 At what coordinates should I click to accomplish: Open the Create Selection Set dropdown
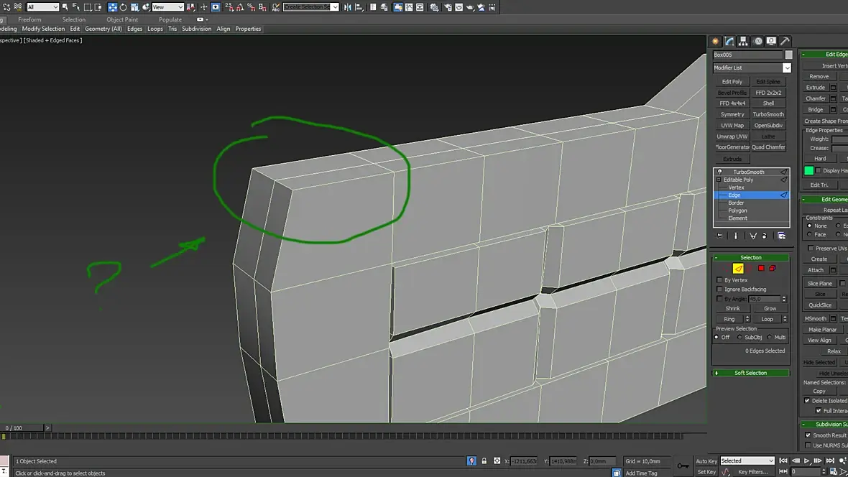(334, 7)
